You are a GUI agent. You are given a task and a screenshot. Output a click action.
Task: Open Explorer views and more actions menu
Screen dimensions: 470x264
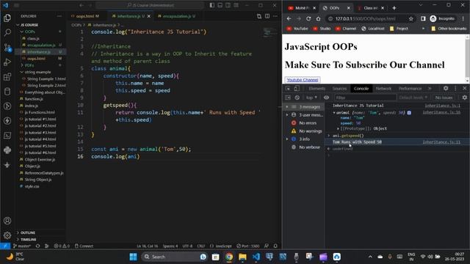coord(59,16)
